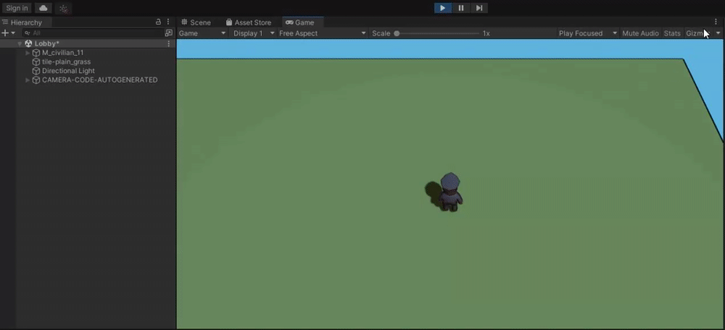
Task: Click the M_civilian_11 cube icon
Action: (36, 53)
